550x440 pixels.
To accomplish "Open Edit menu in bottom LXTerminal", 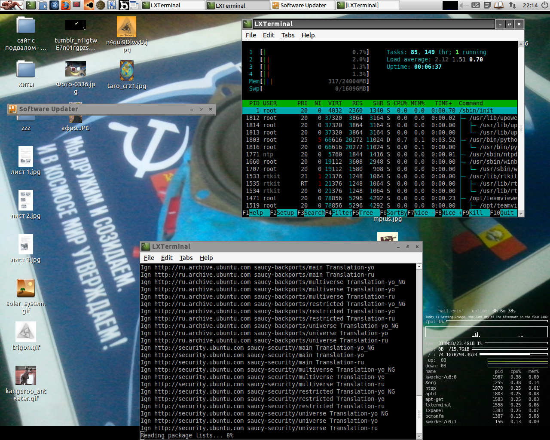I will point(166,258).
